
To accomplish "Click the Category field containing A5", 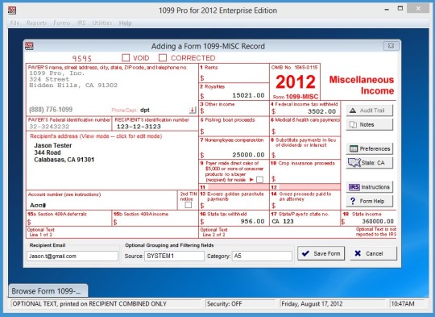I will pyautogui.click(x=262, y=256).
